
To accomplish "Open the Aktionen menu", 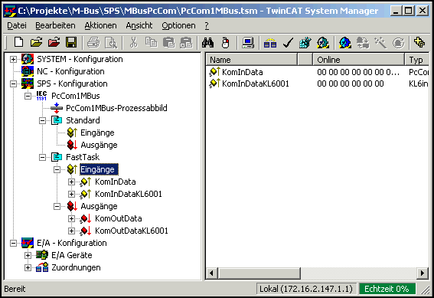I will (x=100, y=25).
